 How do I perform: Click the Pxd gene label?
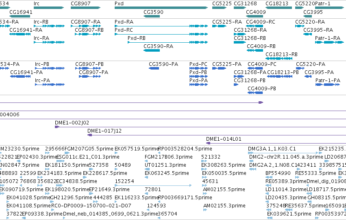coord(119,4)
